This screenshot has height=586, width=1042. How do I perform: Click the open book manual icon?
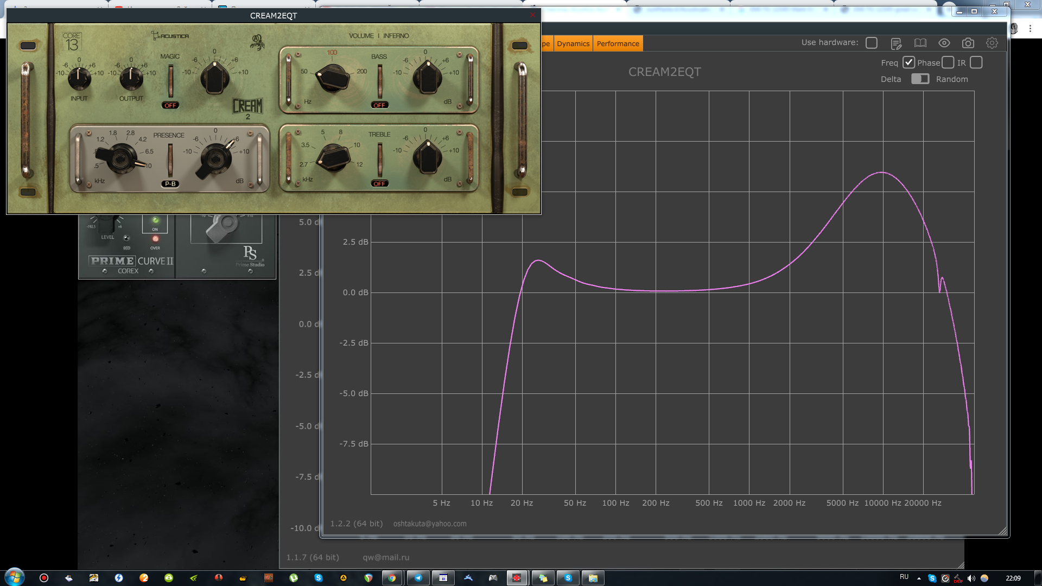point(920,43)
